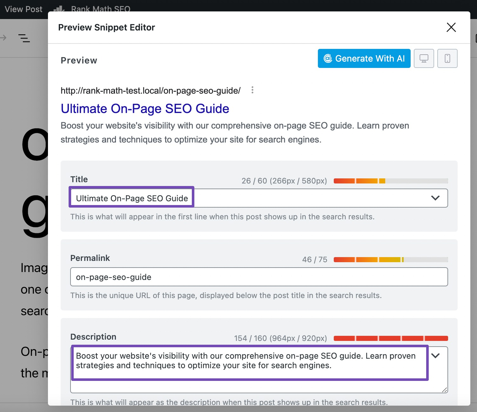Viewport: 477px width, 412px height.
Task: Click into the Permalink input field
Action: click(259, 277)
